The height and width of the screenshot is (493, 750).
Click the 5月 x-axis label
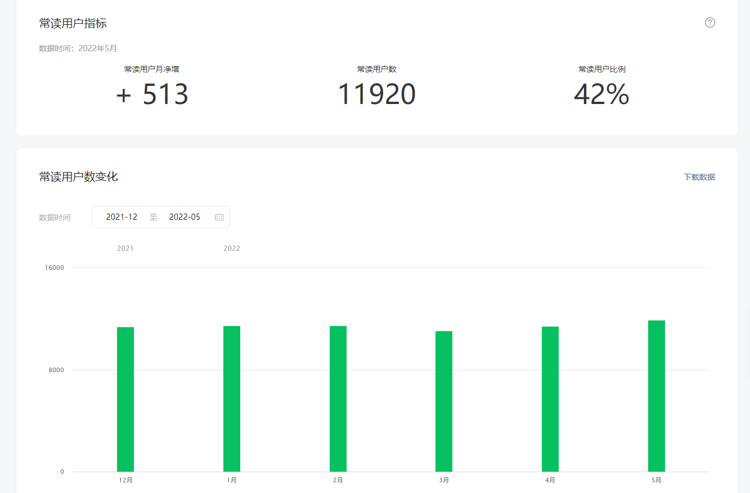click(x=657, y=480)
